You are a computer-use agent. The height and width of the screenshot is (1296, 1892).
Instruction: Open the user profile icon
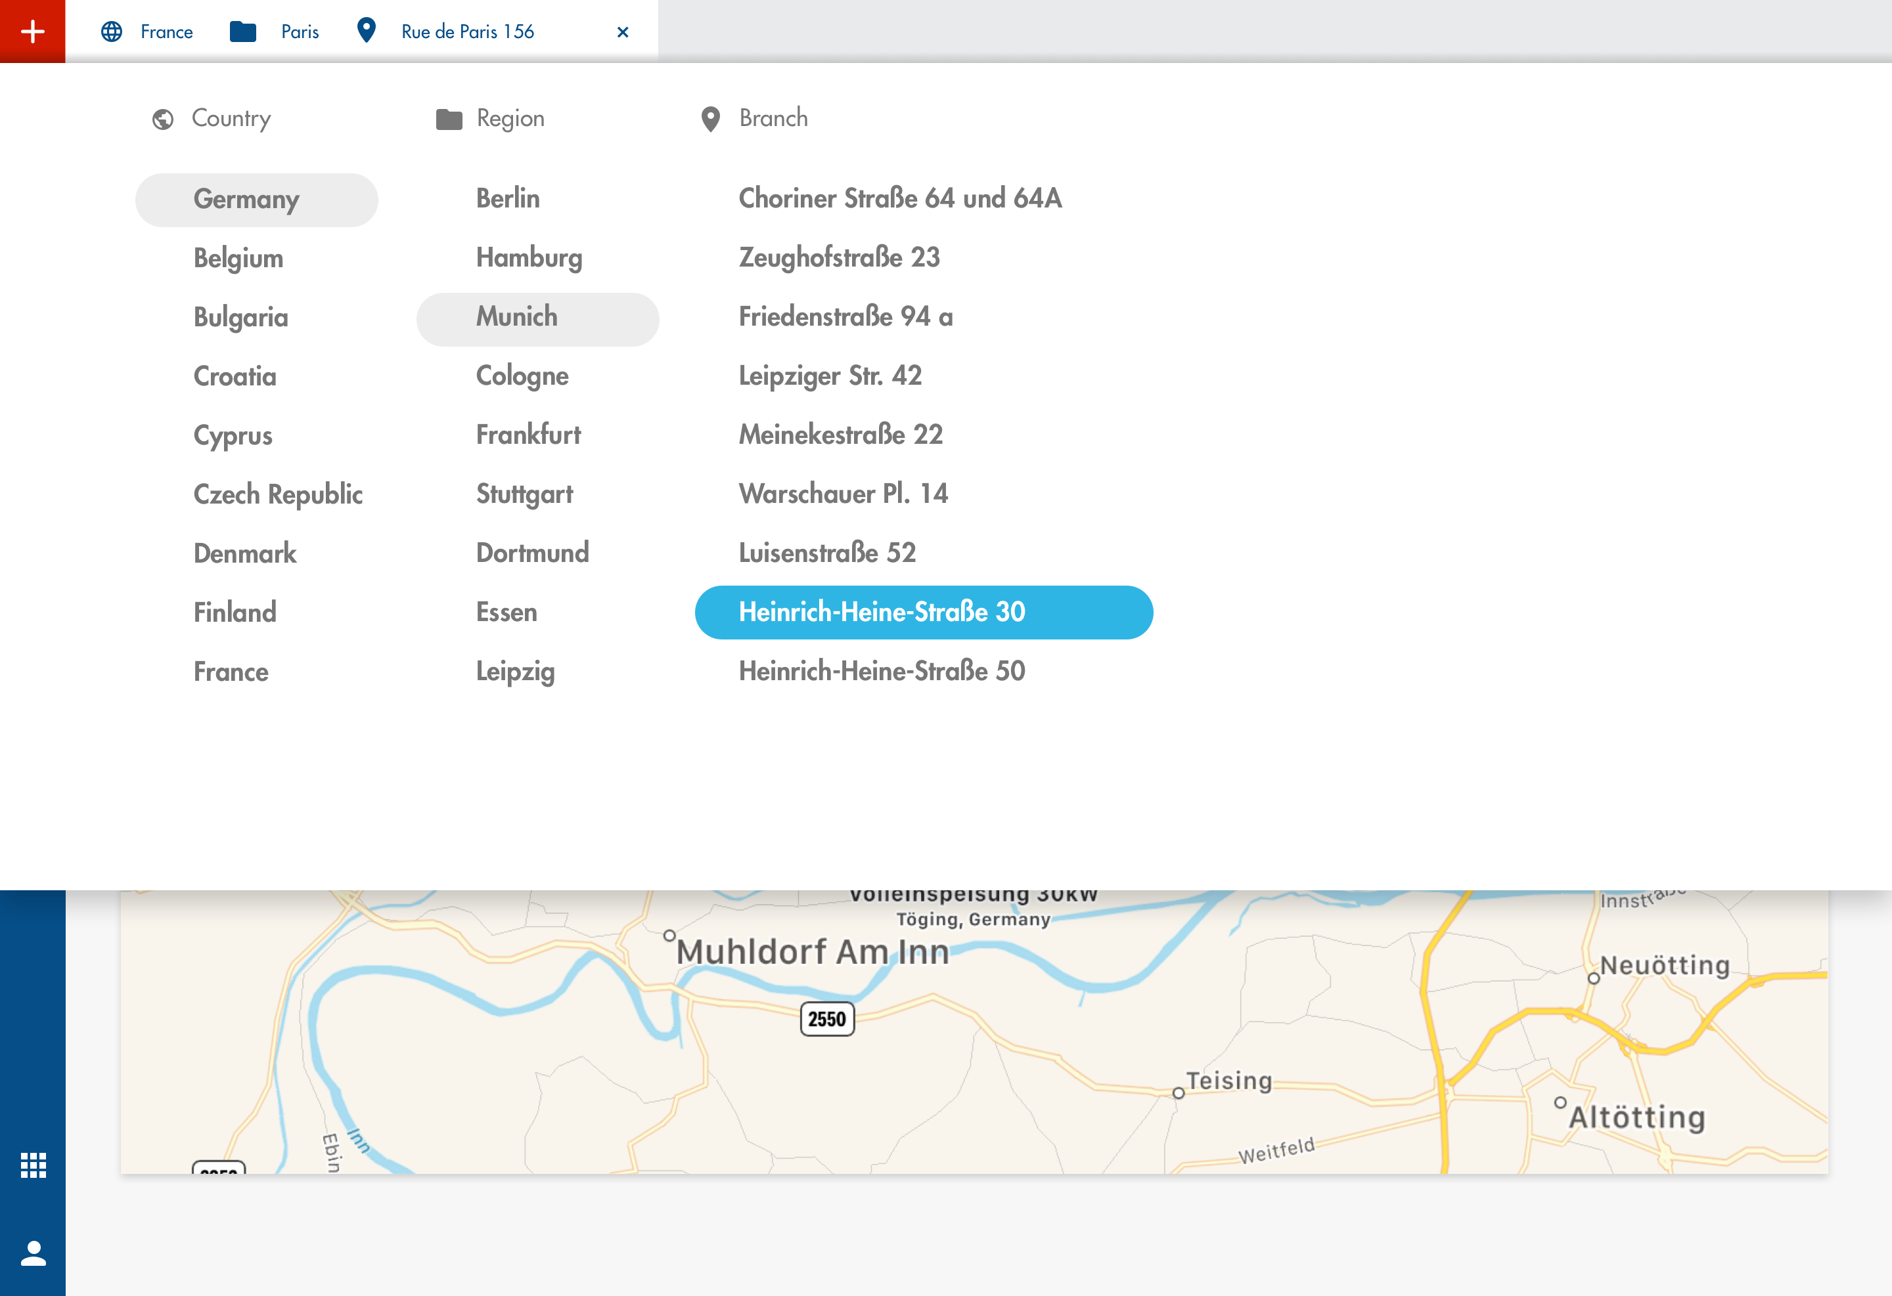pyautogui.click(x=34, y=1253)
